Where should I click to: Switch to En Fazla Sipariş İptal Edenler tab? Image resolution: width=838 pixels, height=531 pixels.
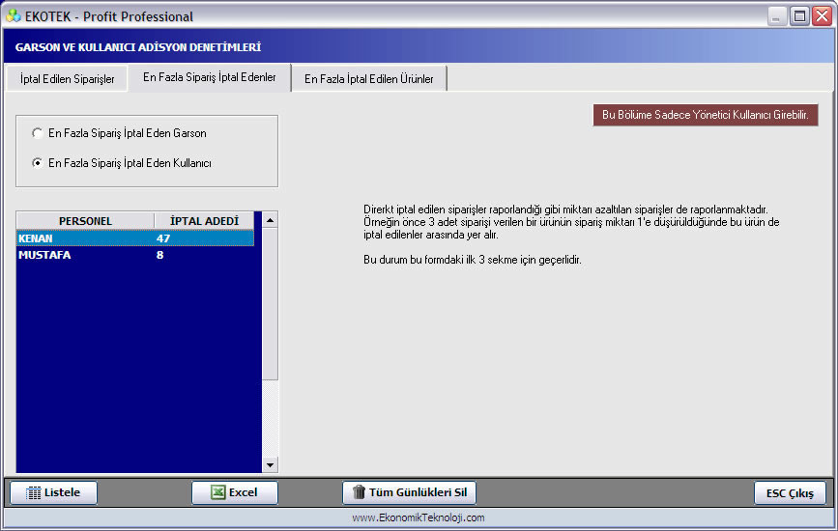[210, 77]
